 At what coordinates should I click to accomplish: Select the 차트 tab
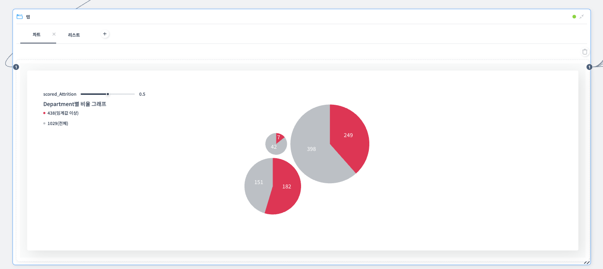pos(36,34)
